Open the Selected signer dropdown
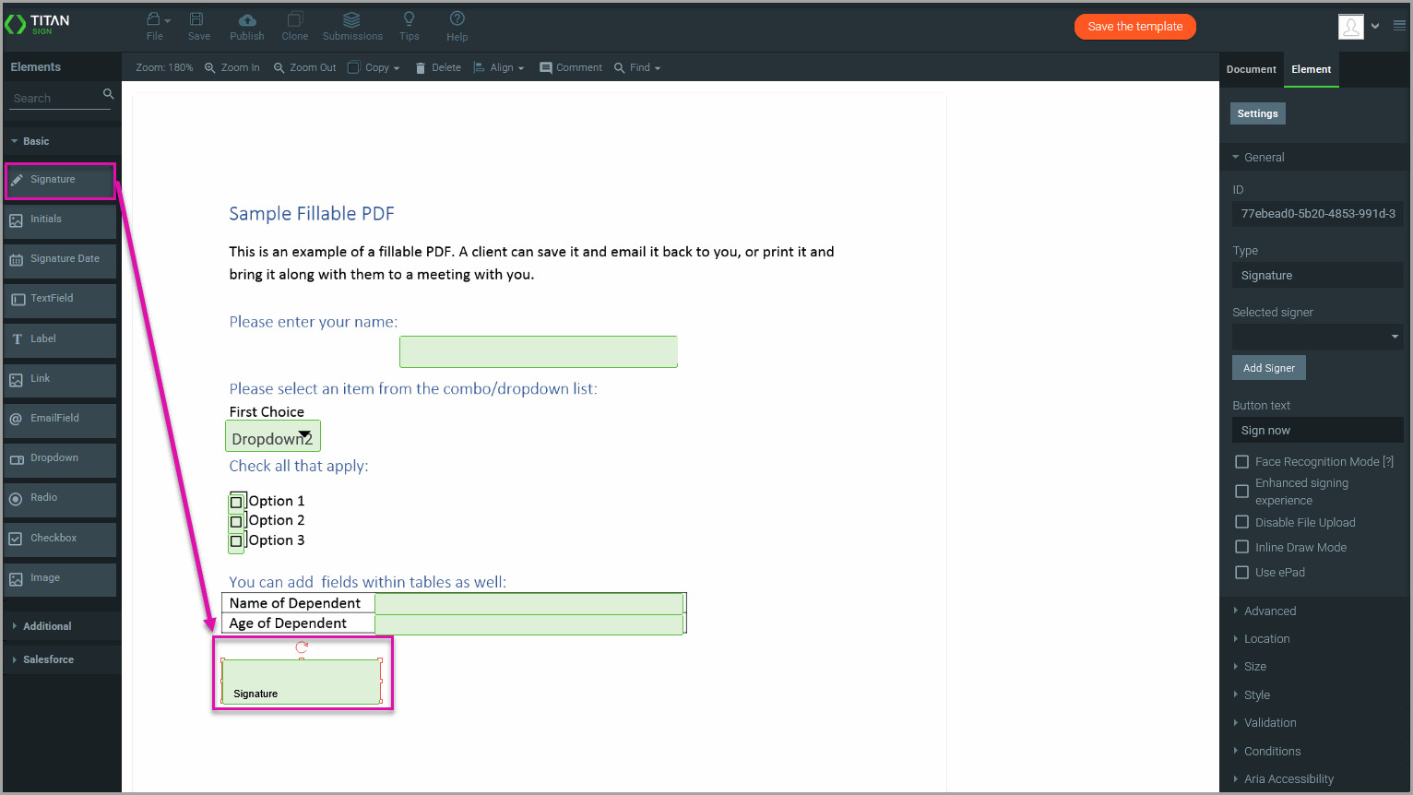The height and width of the screenshot is (795, 1413). point(1318,337)
